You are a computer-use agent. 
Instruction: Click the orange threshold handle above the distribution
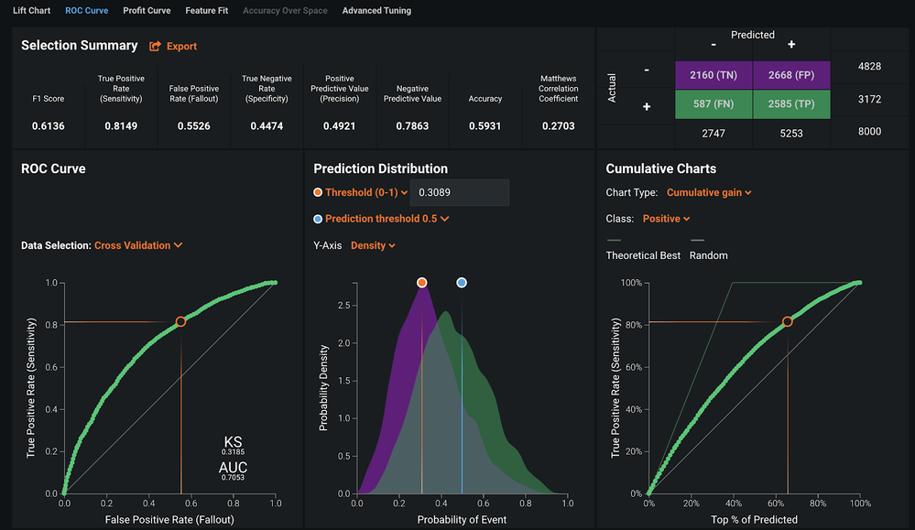[x=422, y=283]
